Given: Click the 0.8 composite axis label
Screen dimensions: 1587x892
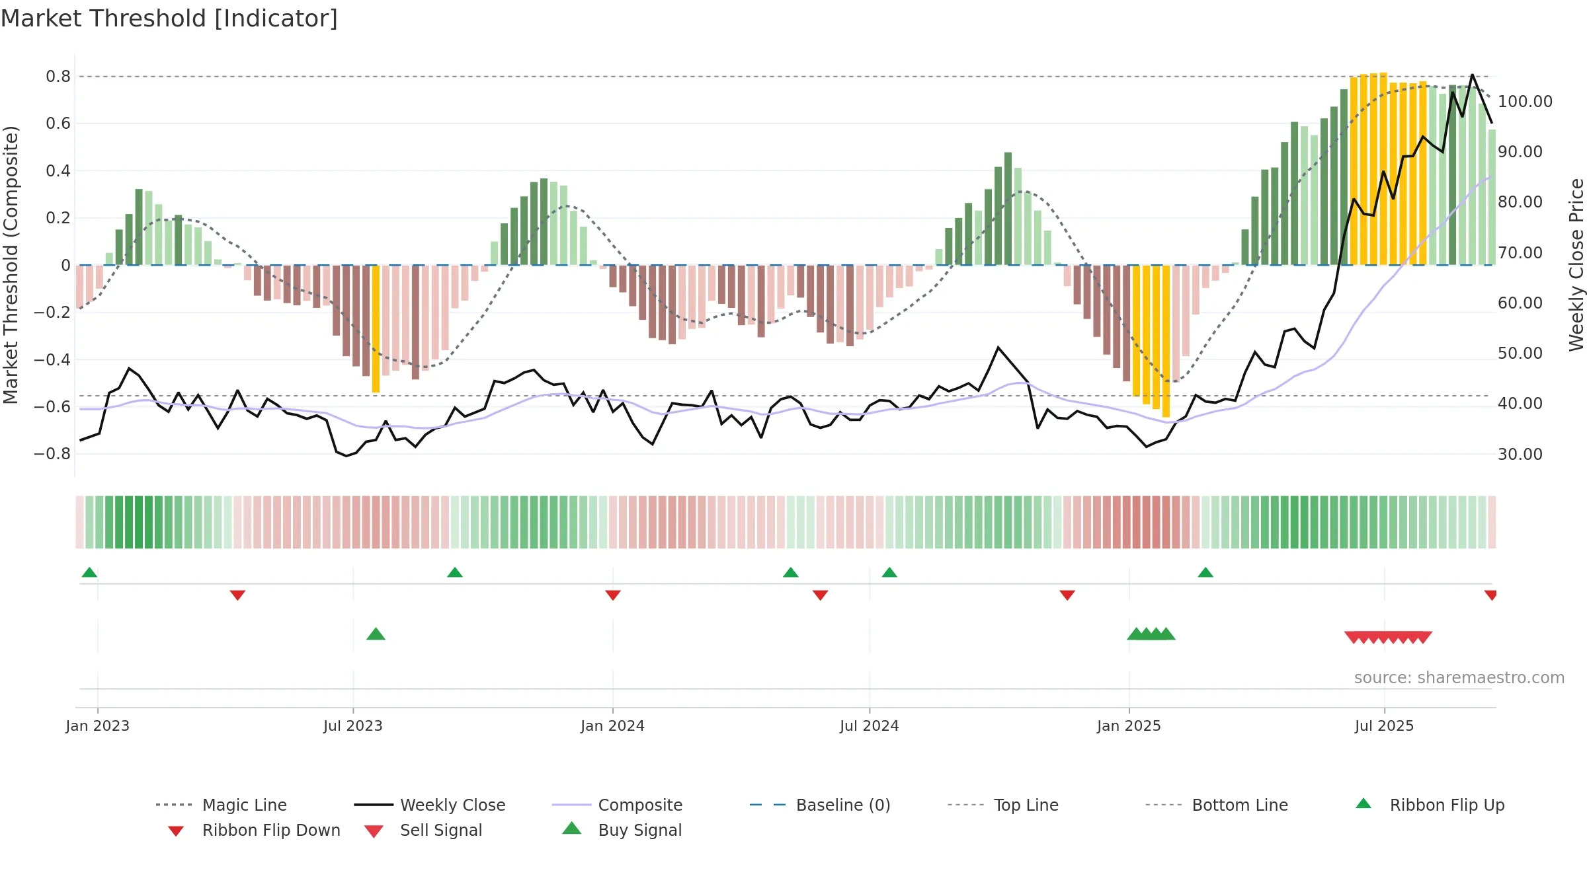Looking at the screenshot, I should click(x=58, y=77).
